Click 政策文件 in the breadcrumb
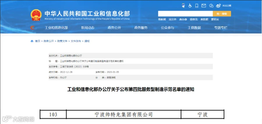Viewport: 262px width, 124px height. click(x=62, y=41)
